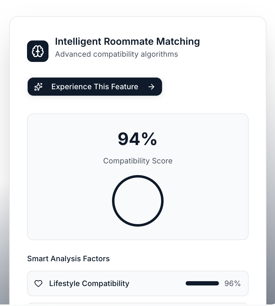This screenshot has height=306, width=275.
Task: Click the circular compatibility progress ring
Action: [x=113, y=201]
